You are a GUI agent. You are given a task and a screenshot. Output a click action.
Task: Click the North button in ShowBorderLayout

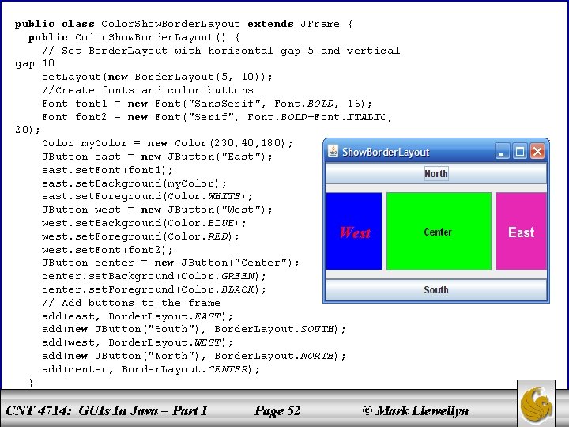[436, 173]
